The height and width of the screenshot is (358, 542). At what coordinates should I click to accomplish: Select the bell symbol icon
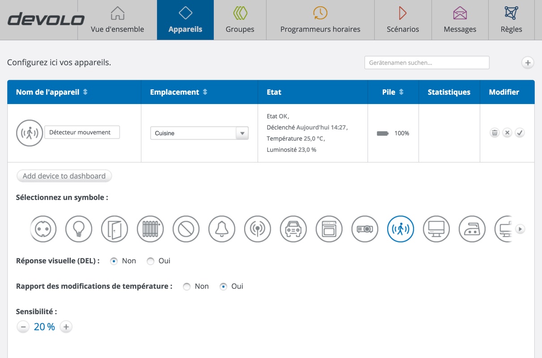(222, 229)
